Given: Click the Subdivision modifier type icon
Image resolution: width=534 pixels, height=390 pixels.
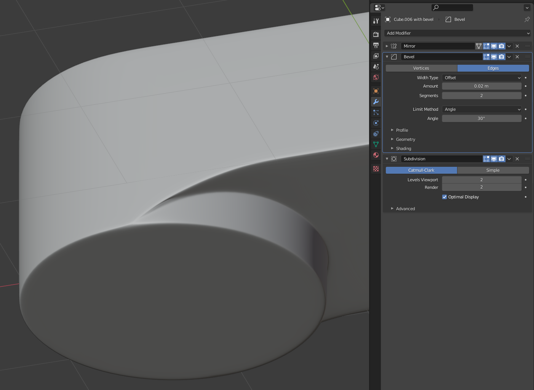Looking at the screenshot, I should point(394,159).
